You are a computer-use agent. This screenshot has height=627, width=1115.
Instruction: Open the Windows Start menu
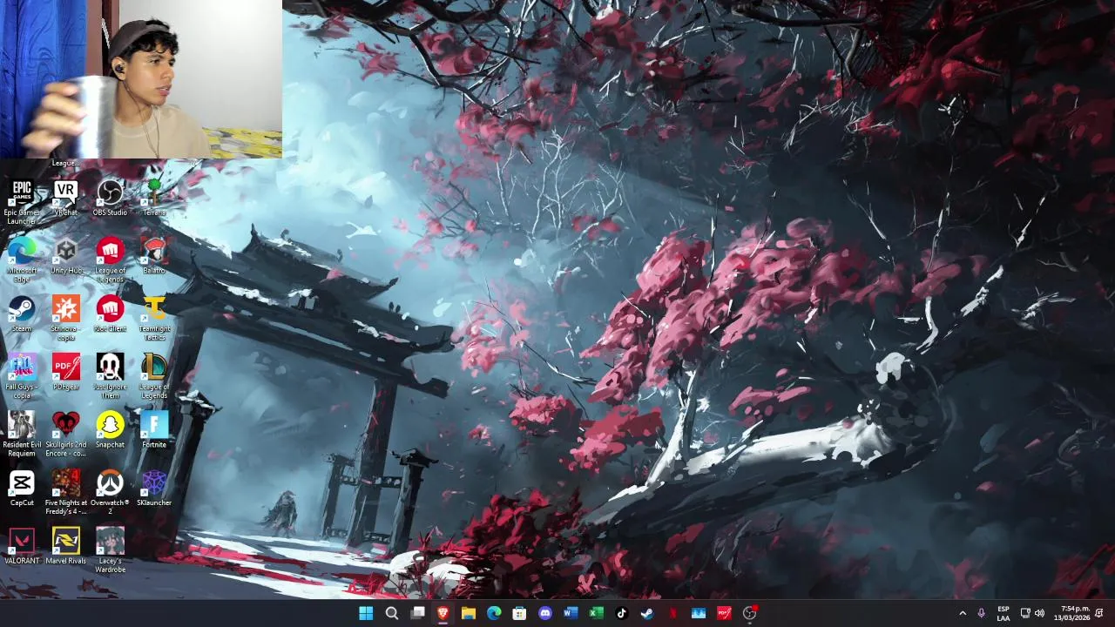click(366, 613)
